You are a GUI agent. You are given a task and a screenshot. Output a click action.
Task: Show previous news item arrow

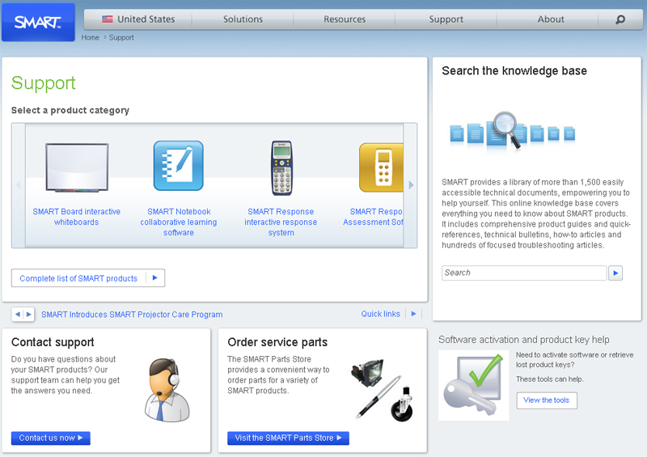[x=17, y=314]
